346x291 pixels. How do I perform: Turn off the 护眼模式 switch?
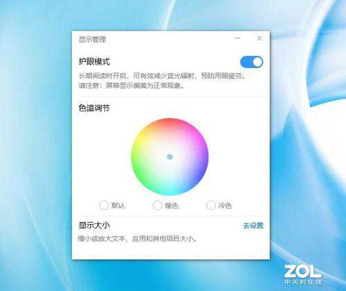click(251, 62)
